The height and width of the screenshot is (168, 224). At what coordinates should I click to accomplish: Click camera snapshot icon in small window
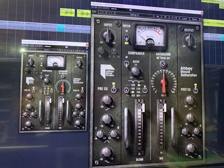coord(66,47)
